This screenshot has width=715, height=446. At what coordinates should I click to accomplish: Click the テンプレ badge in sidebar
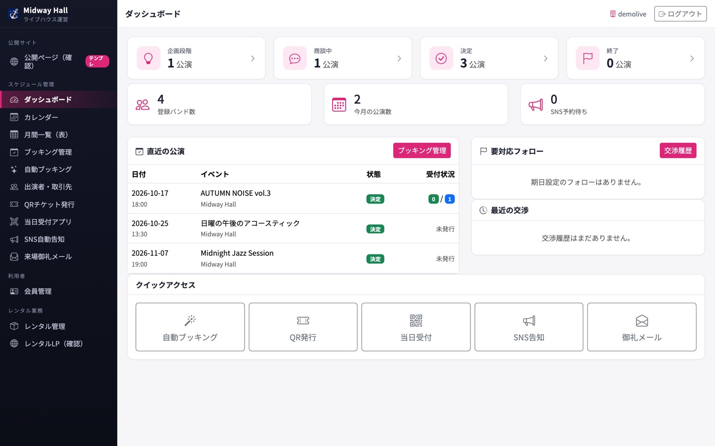tap(97, 61)
